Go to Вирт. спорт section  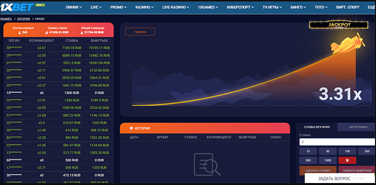348,7
